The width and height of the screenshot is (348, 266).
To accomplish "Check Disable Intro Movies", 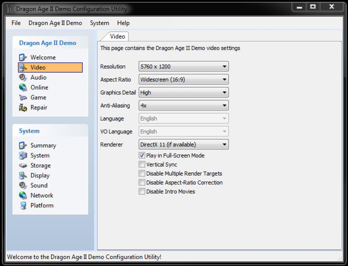I will click(x=142, y=191).
